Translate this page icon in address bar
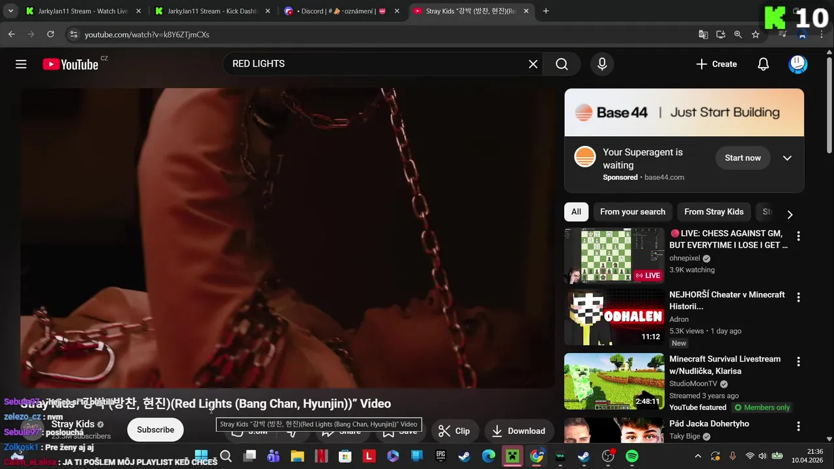 click(703, 35)
